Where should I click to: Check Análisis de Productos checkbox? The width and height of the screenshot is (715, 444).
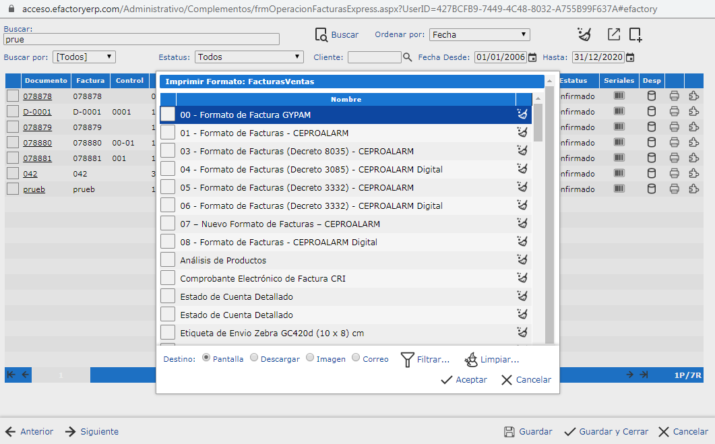[168, 259]
